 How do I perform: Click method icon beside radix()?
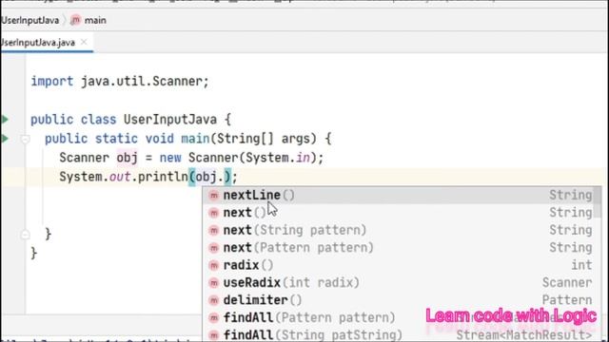[x=213, y=265]
